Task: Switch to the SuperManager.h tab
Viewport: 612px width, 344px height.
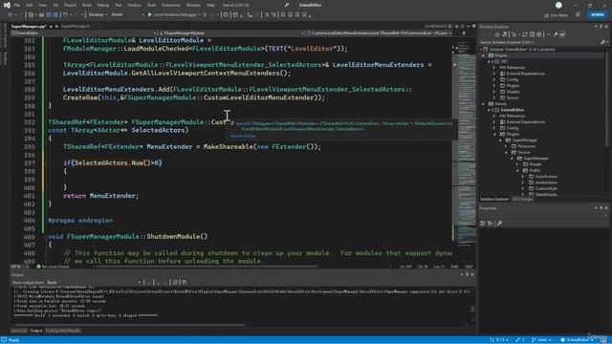Action: point(75,26)
